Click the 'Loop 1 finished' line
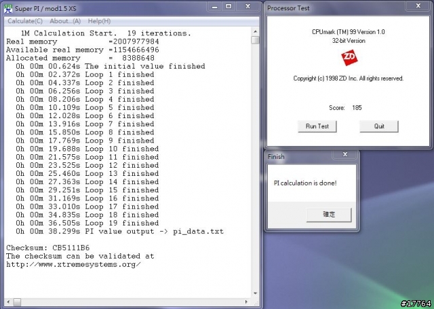434x309 pixels. 85,75
